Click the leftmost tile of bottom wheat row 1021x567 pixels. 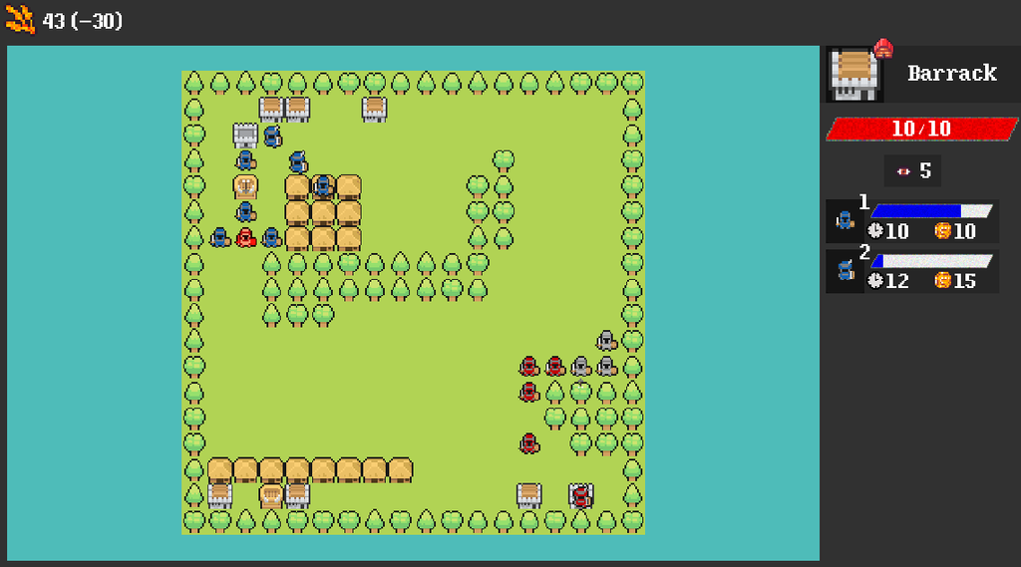(x=220, y=470)
